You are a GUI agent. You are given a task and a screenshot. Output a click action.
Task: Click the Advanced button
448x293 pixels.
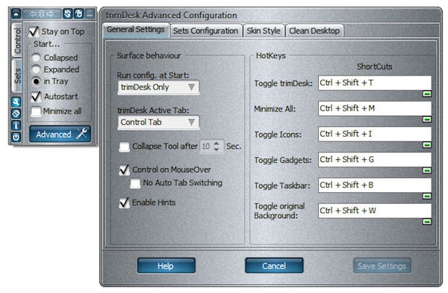(x=60, y=135)
